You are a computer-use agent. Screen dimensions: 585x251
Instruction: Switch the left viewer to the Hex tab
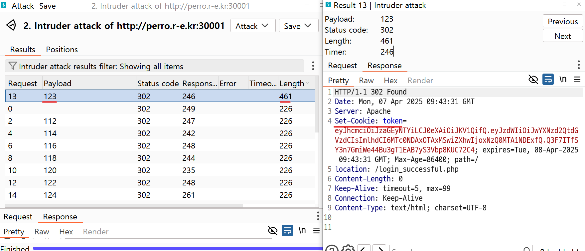pyautogui.click(x=66, y=231)
